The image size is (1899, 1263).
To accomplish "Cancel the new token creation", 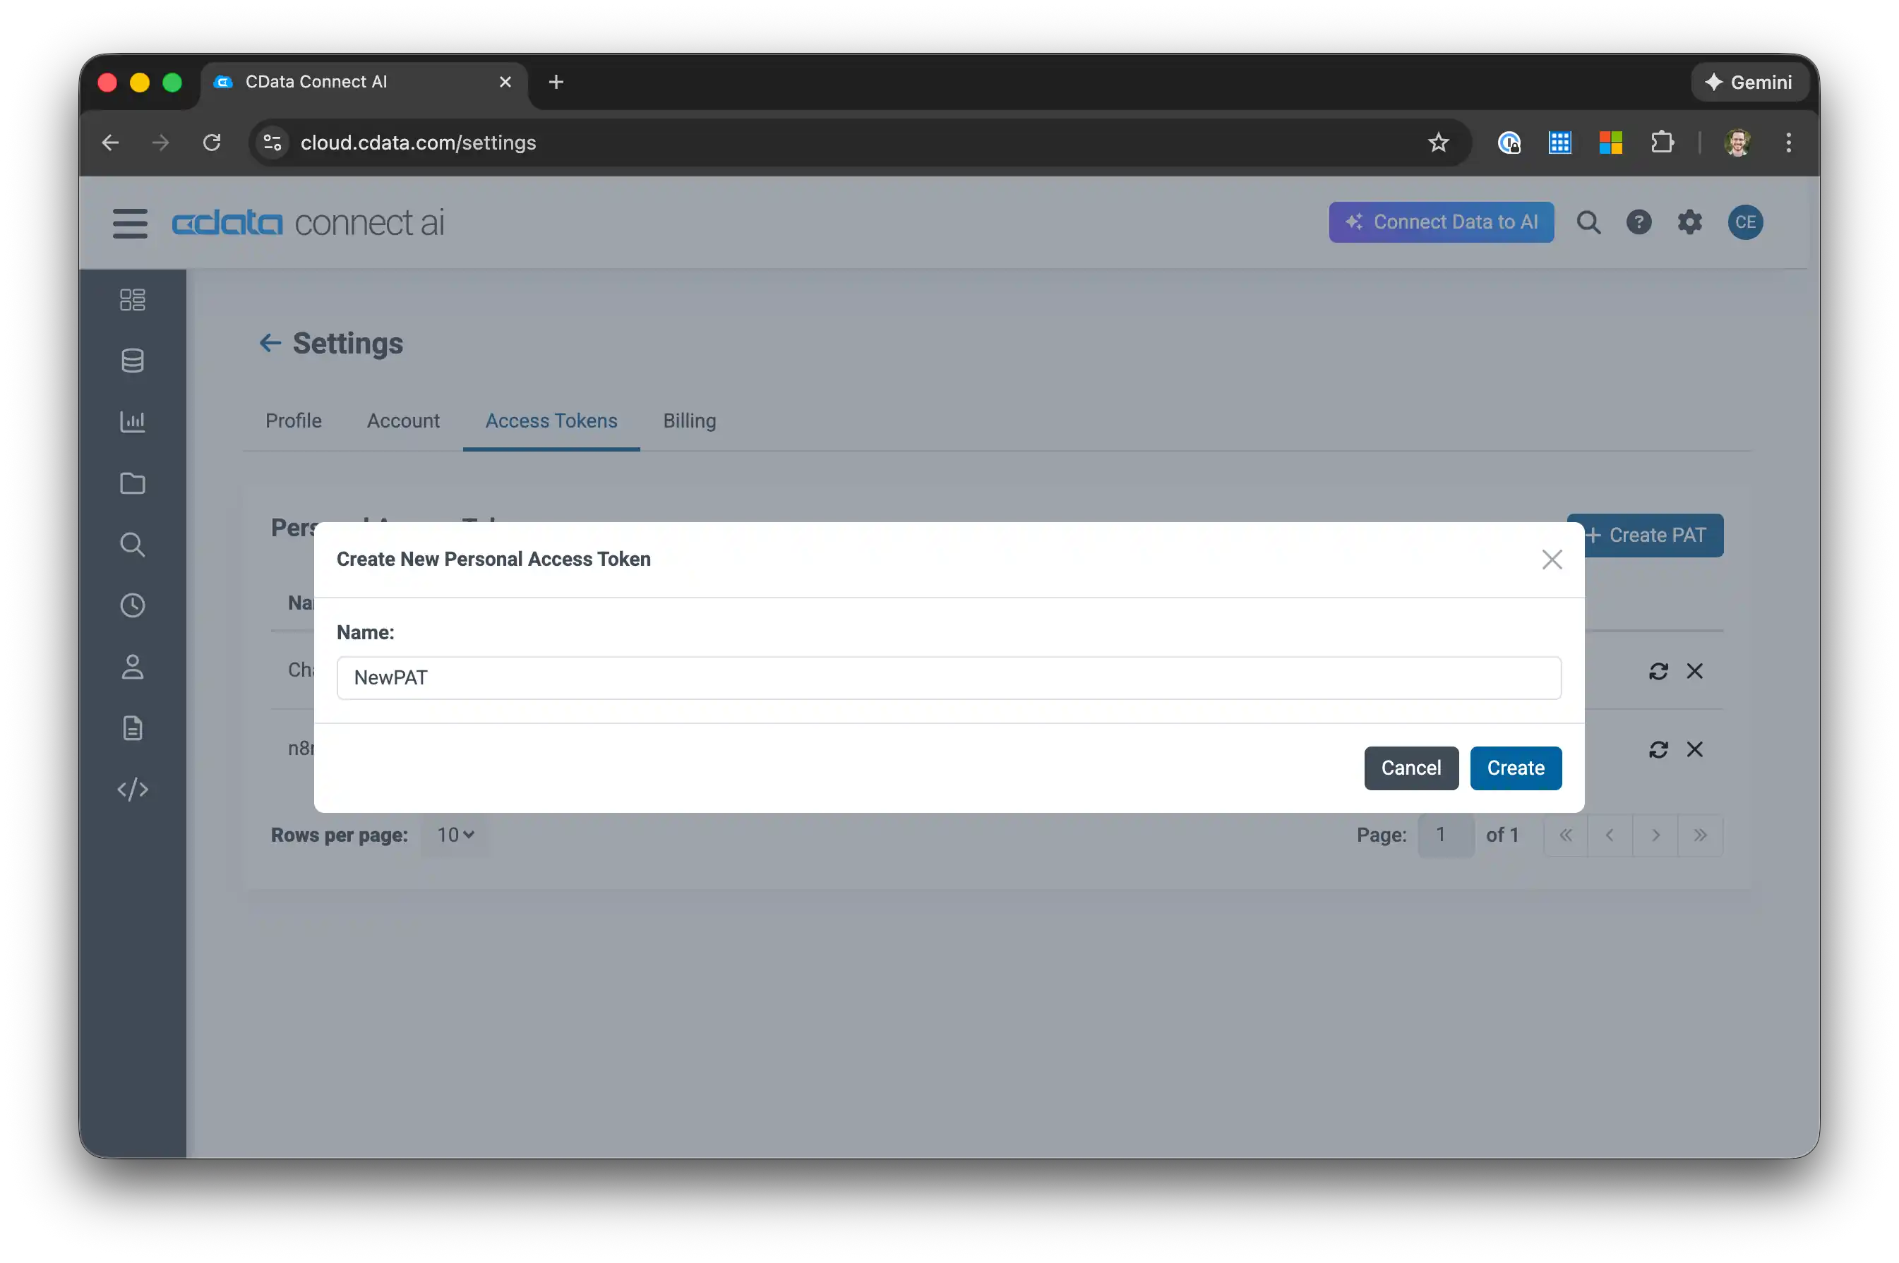I will 1410,768.
